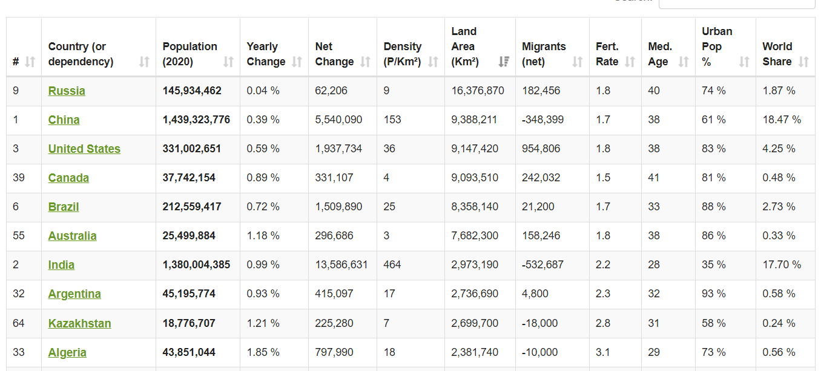Sort table by Country column arrows

144,62
